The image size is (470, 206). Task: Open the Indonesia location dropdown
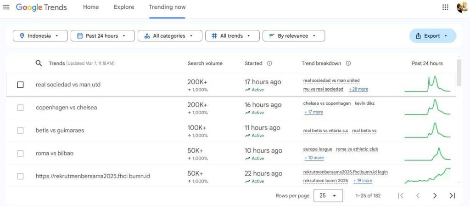(x=40, y=36)
